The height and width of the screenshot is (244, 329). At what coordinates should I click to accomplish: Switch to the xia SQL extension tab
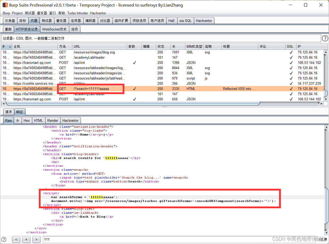186,20
